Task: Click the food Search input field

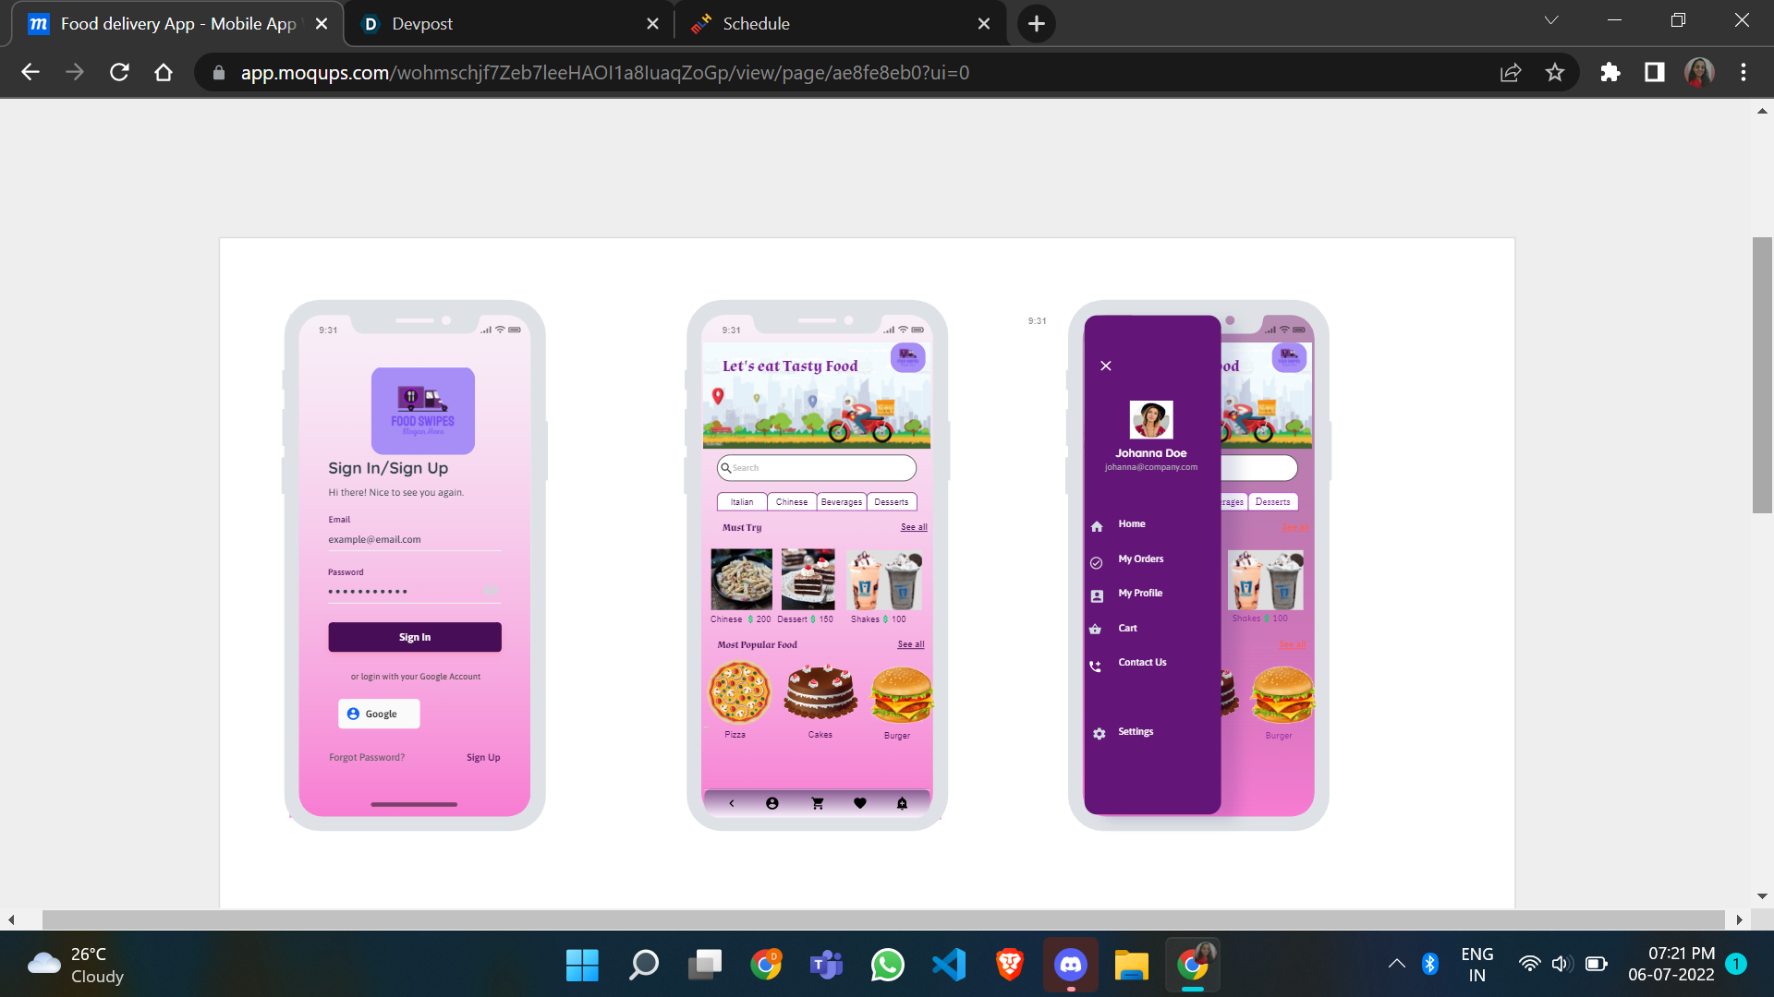Action: pyautogui.click(x=817, y=468)
